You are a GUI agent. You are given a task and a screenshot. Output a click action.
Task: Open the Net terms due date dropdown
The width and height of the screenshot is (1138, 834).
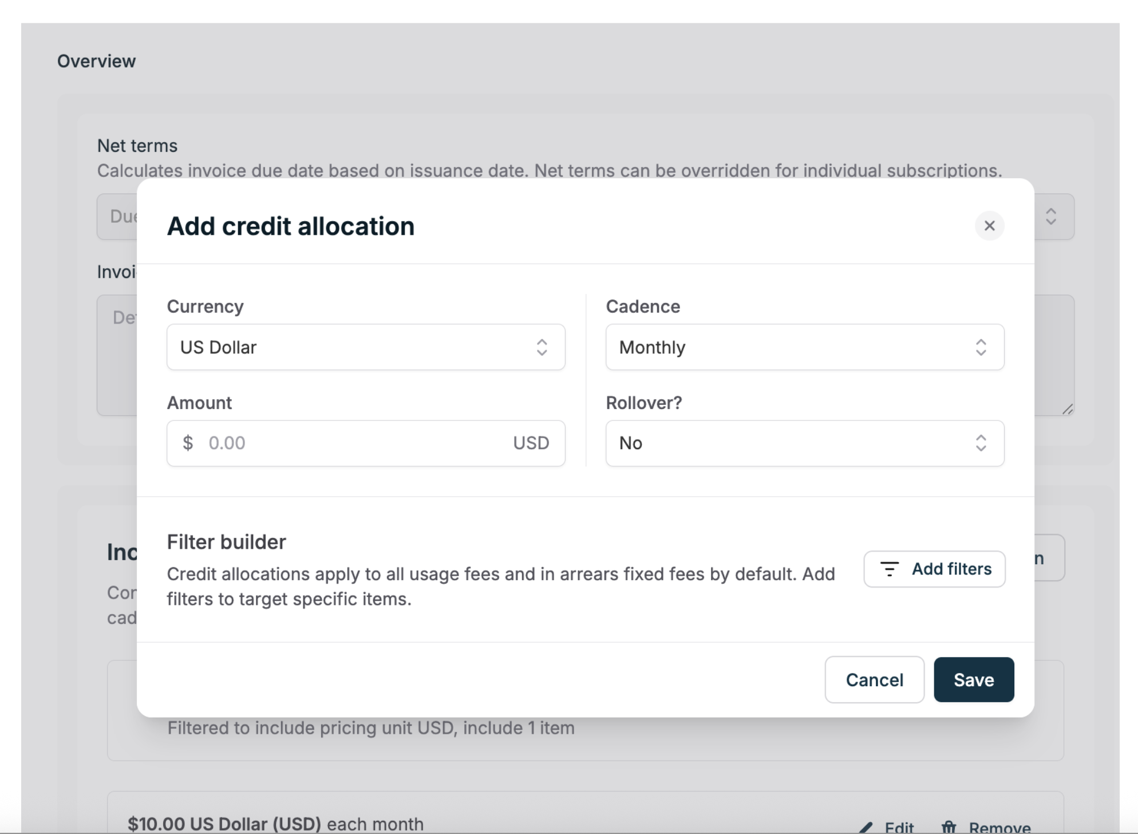click(x=1052, y=217)
